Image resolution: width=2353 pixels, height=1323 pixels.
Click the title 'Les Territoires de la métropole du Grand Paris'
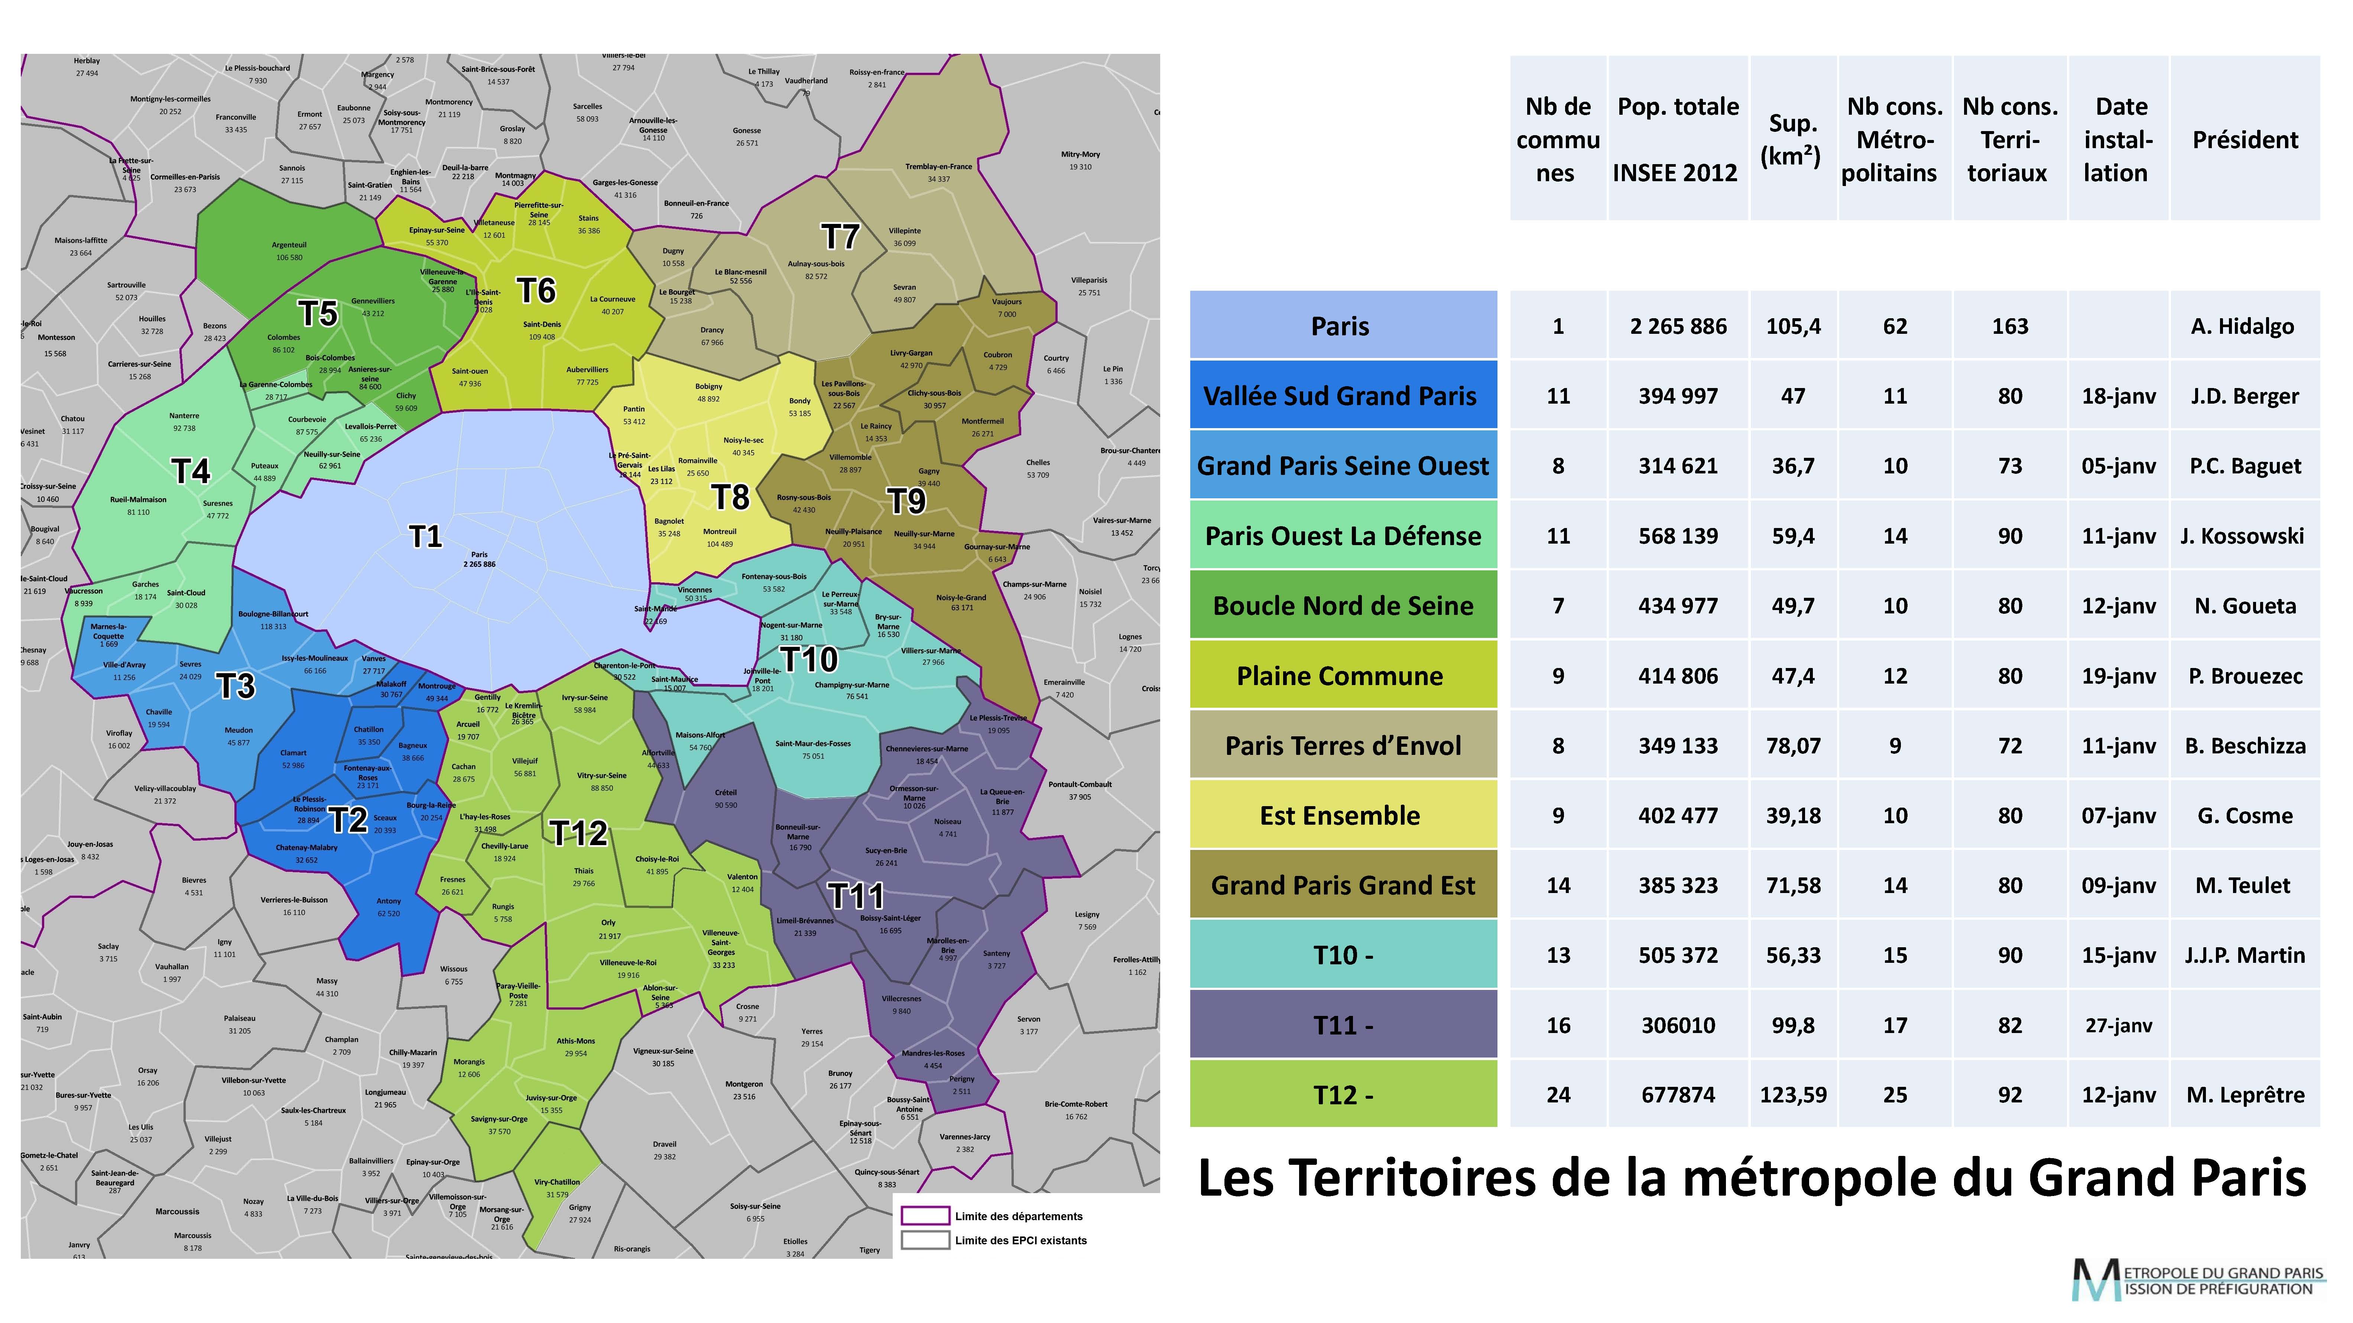(1752, 1179)
